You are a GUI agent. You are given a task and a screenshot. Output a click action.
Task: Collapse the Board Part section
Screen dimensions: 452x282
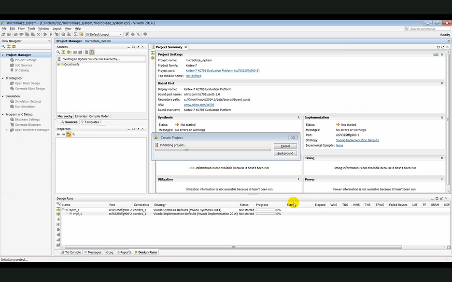442,83
